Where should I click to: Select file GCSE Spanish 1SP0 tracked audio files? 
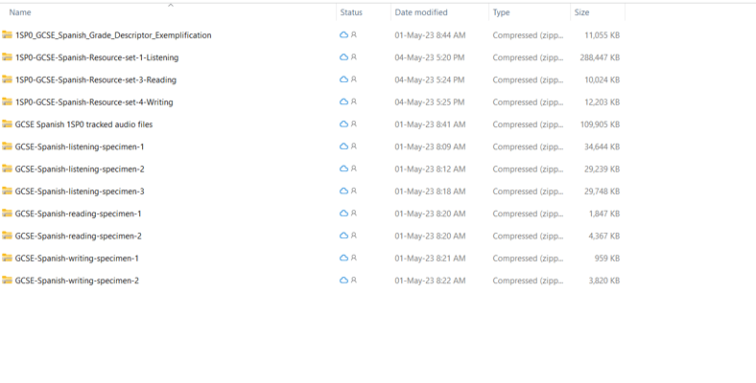83,124
